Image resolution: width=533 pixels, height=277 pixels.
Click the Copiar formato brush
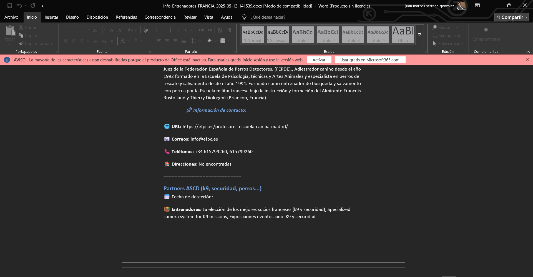pos(36,44)
